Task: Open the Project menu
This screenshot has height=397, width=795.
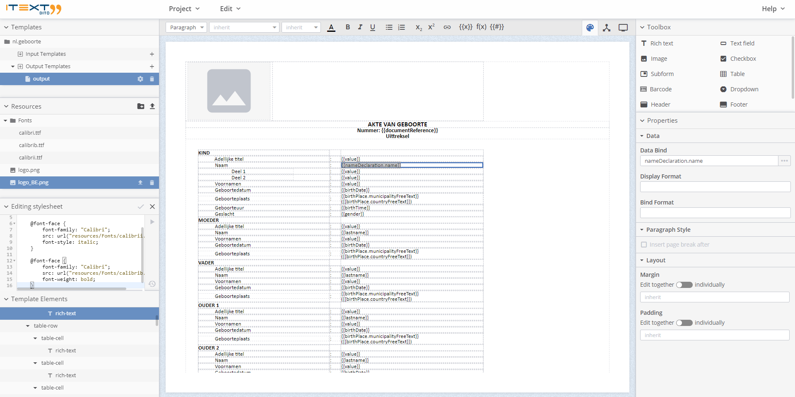Action: [184, 8]
